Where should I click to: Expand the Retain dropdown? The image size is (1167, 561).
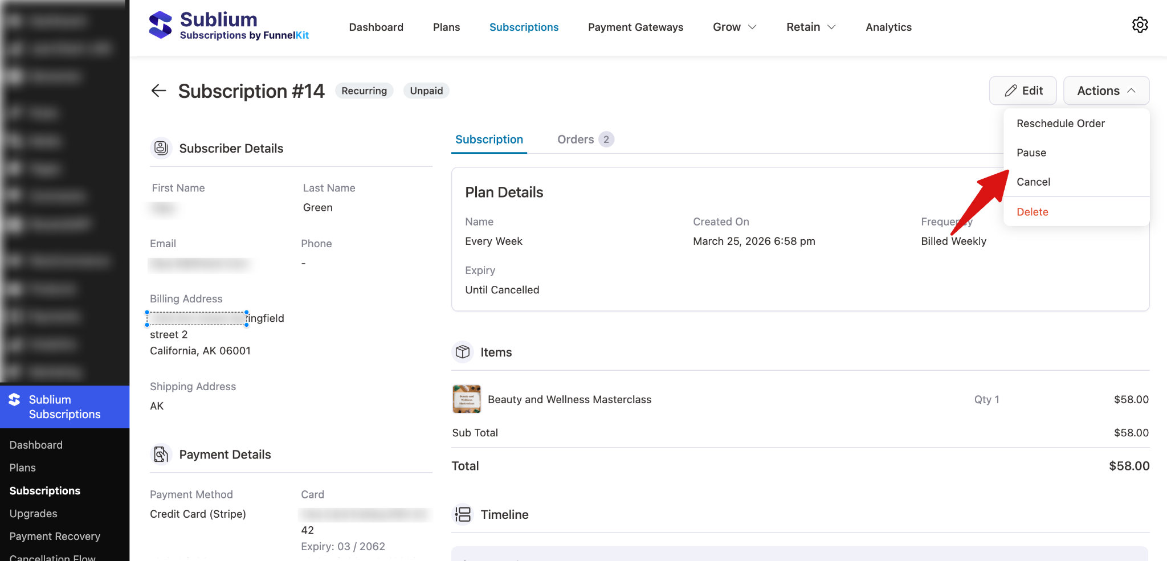coord(810,27)
